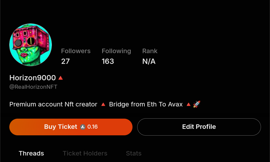Click the rocket emoji in the bio

pyautogui.click(x=197, y=104)
